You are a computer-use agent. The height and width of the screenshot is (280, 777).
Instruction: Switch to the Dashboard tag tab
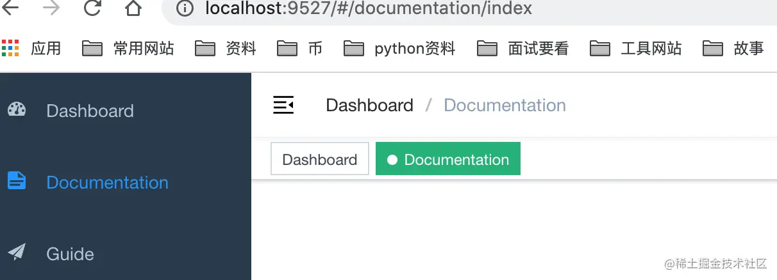(320, 159)
